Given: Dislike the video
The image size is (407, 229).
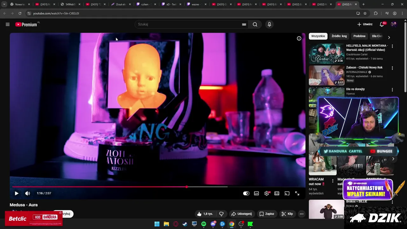Looking at the screenshot, I should [222, 214].
